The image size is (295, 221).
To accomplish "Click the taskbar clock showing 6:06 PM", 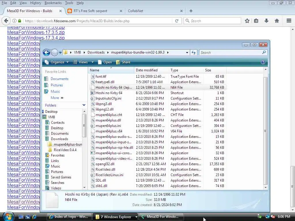I will 284,217.
